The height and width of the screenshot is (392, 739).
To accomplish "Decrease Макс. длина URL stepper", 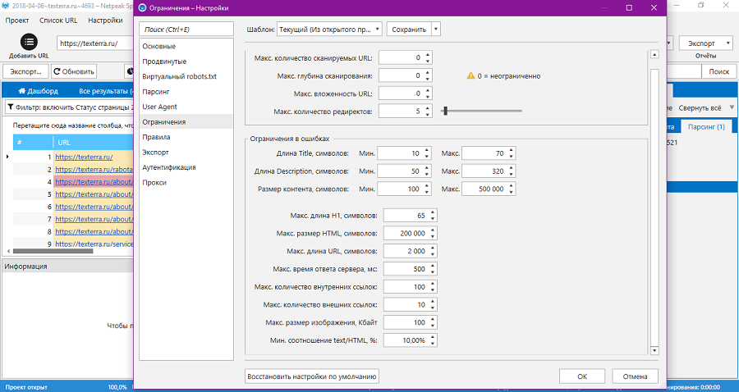I will pyautogui.click(x=433, y=254).
